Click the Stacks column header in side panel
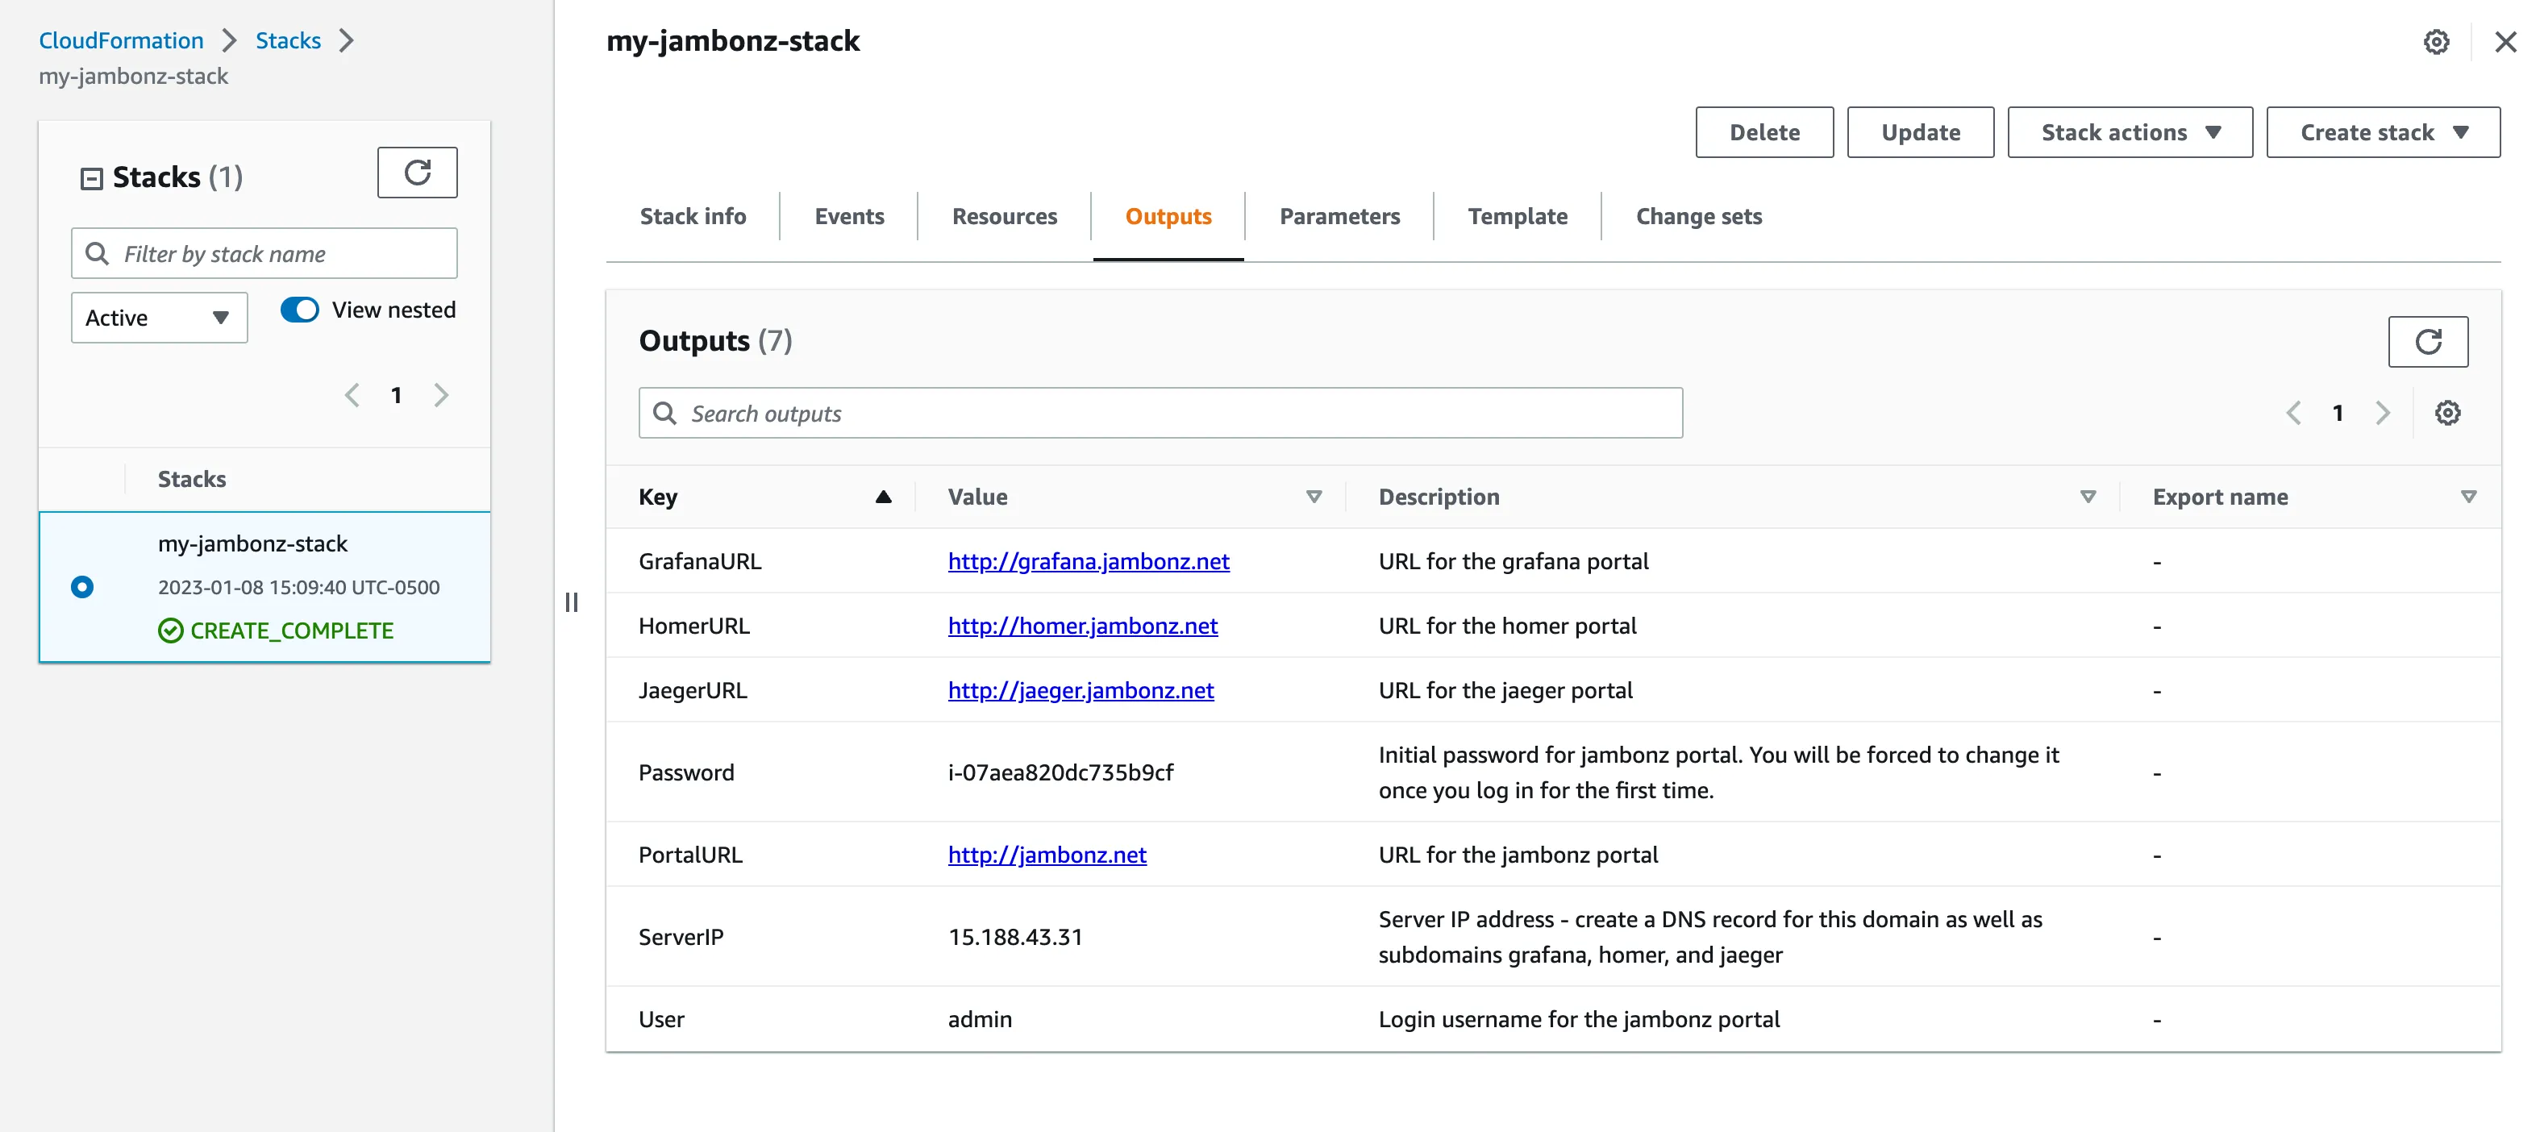2540x1132 pixels. coord(192,479)
